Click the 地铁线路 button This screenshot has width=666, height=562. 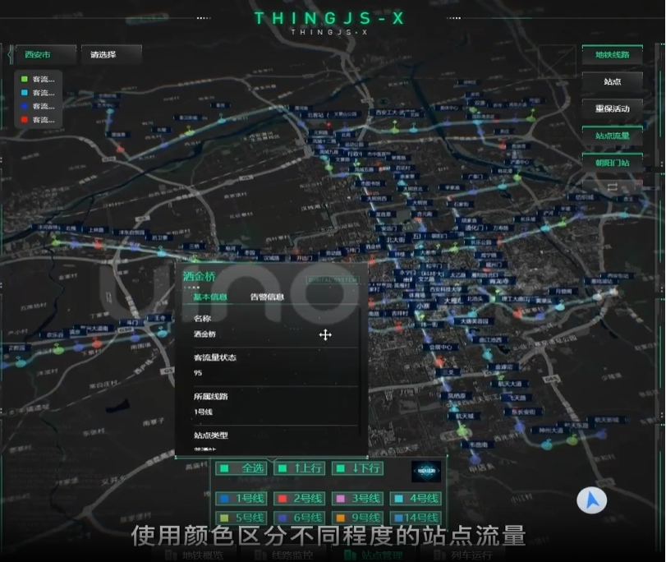tap(612, 54)
